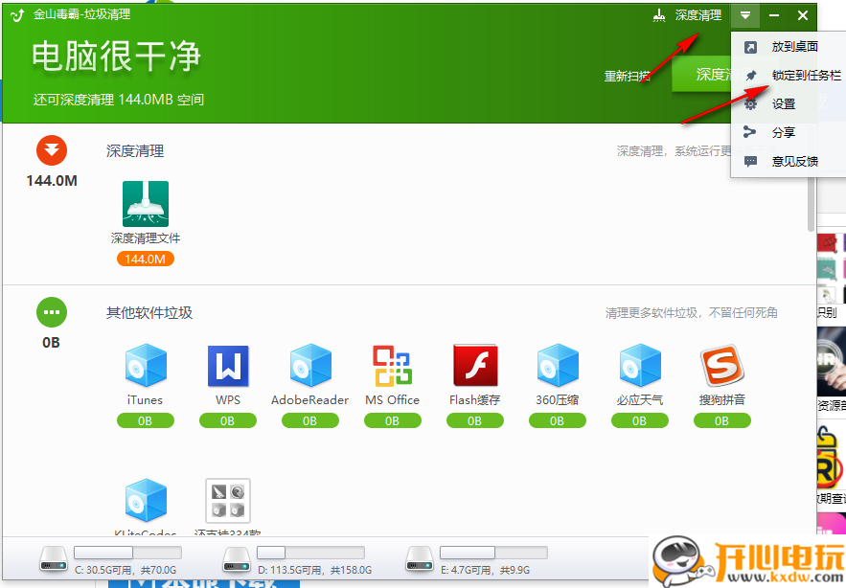Click the share icon for 分享
Image resolution: width=846 pixels, height=588 pixels.
(x=750, y=132)
